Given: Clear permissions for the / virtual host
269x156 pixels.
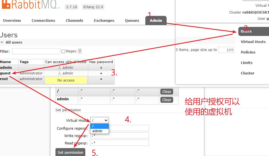Looking at the screenshot, I should point(167,91).
